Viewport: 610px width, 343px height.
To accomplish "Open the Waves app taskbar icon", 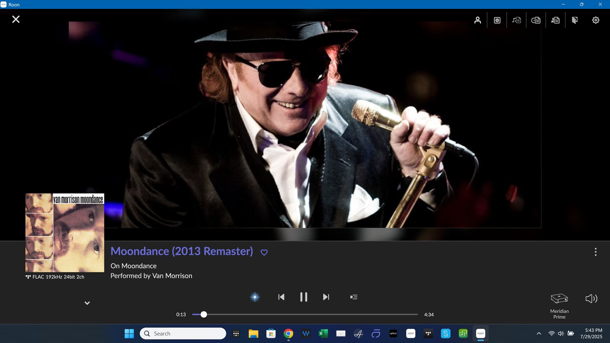I will pos(306,333).
